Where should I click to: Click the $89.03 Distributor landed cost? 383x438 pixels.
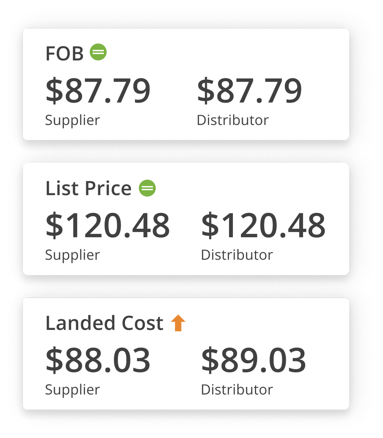click(254, 359)
